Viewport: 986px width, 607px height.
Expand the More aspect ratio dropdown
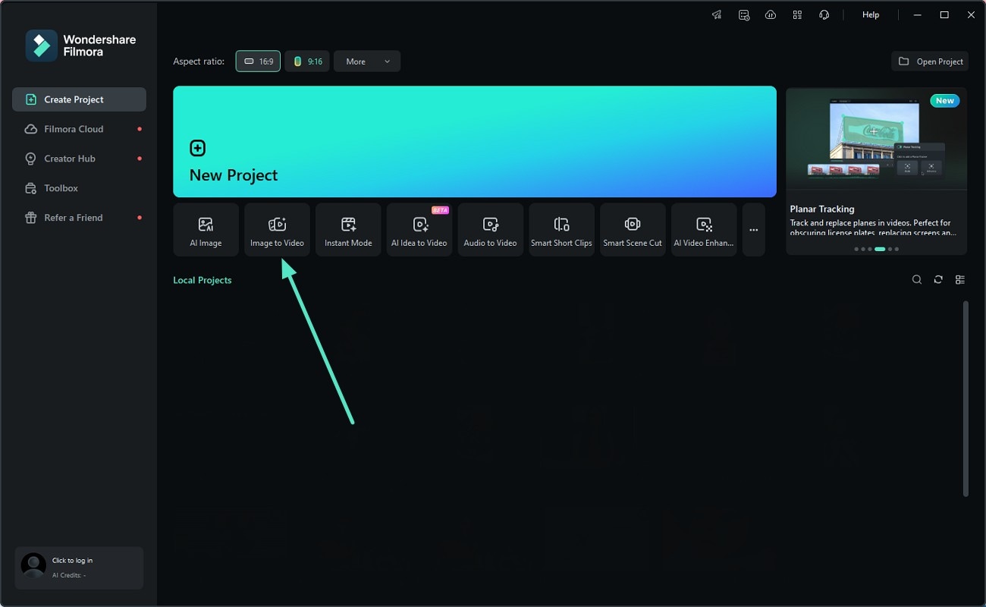pyautogui.click(x=367, y=61)
